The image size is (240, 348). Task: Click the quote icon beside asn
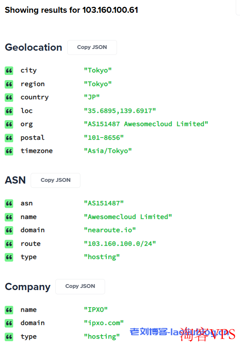coord(9,204)
